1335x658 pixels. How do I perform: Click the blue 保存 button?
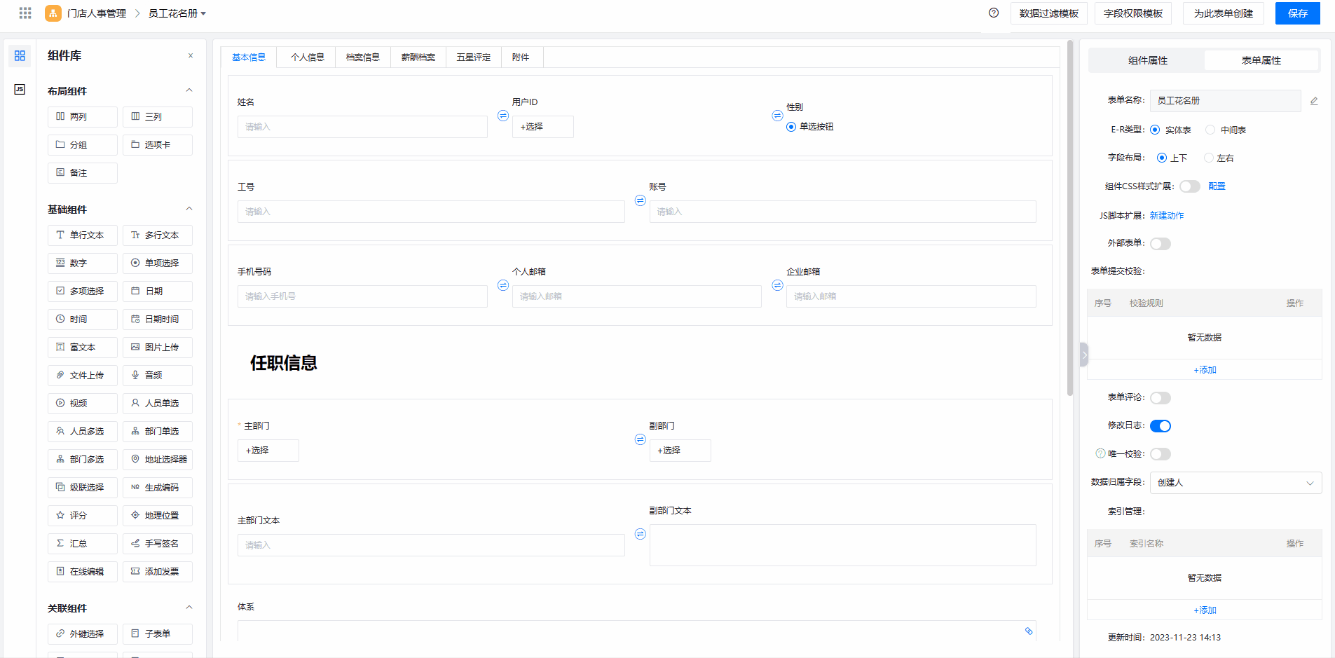click(x=1297, y=13)
